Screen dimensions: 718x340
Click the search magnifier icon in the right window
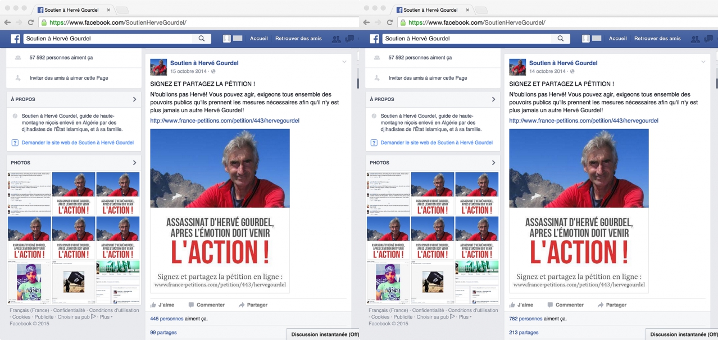[561, 39]
